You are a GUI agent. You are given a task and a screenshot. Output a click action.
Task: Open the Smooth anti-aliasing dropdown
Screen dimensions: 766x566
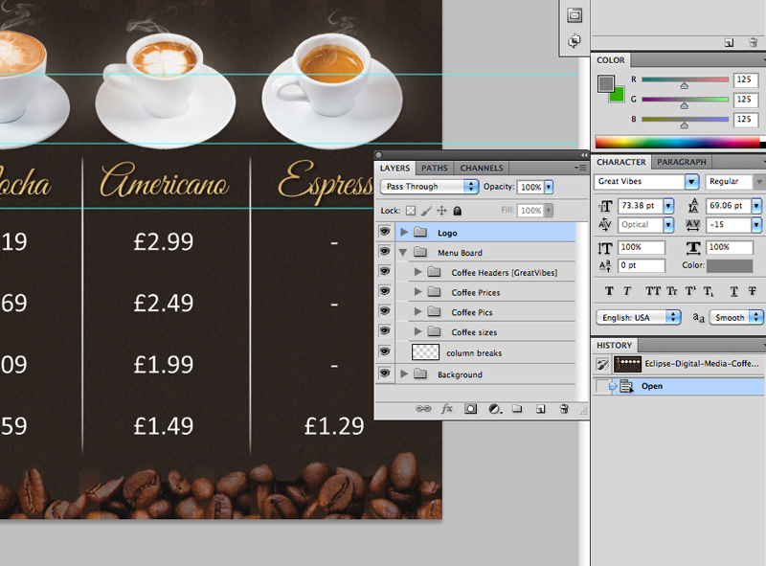pyautogui.click(x=736, y=317)
